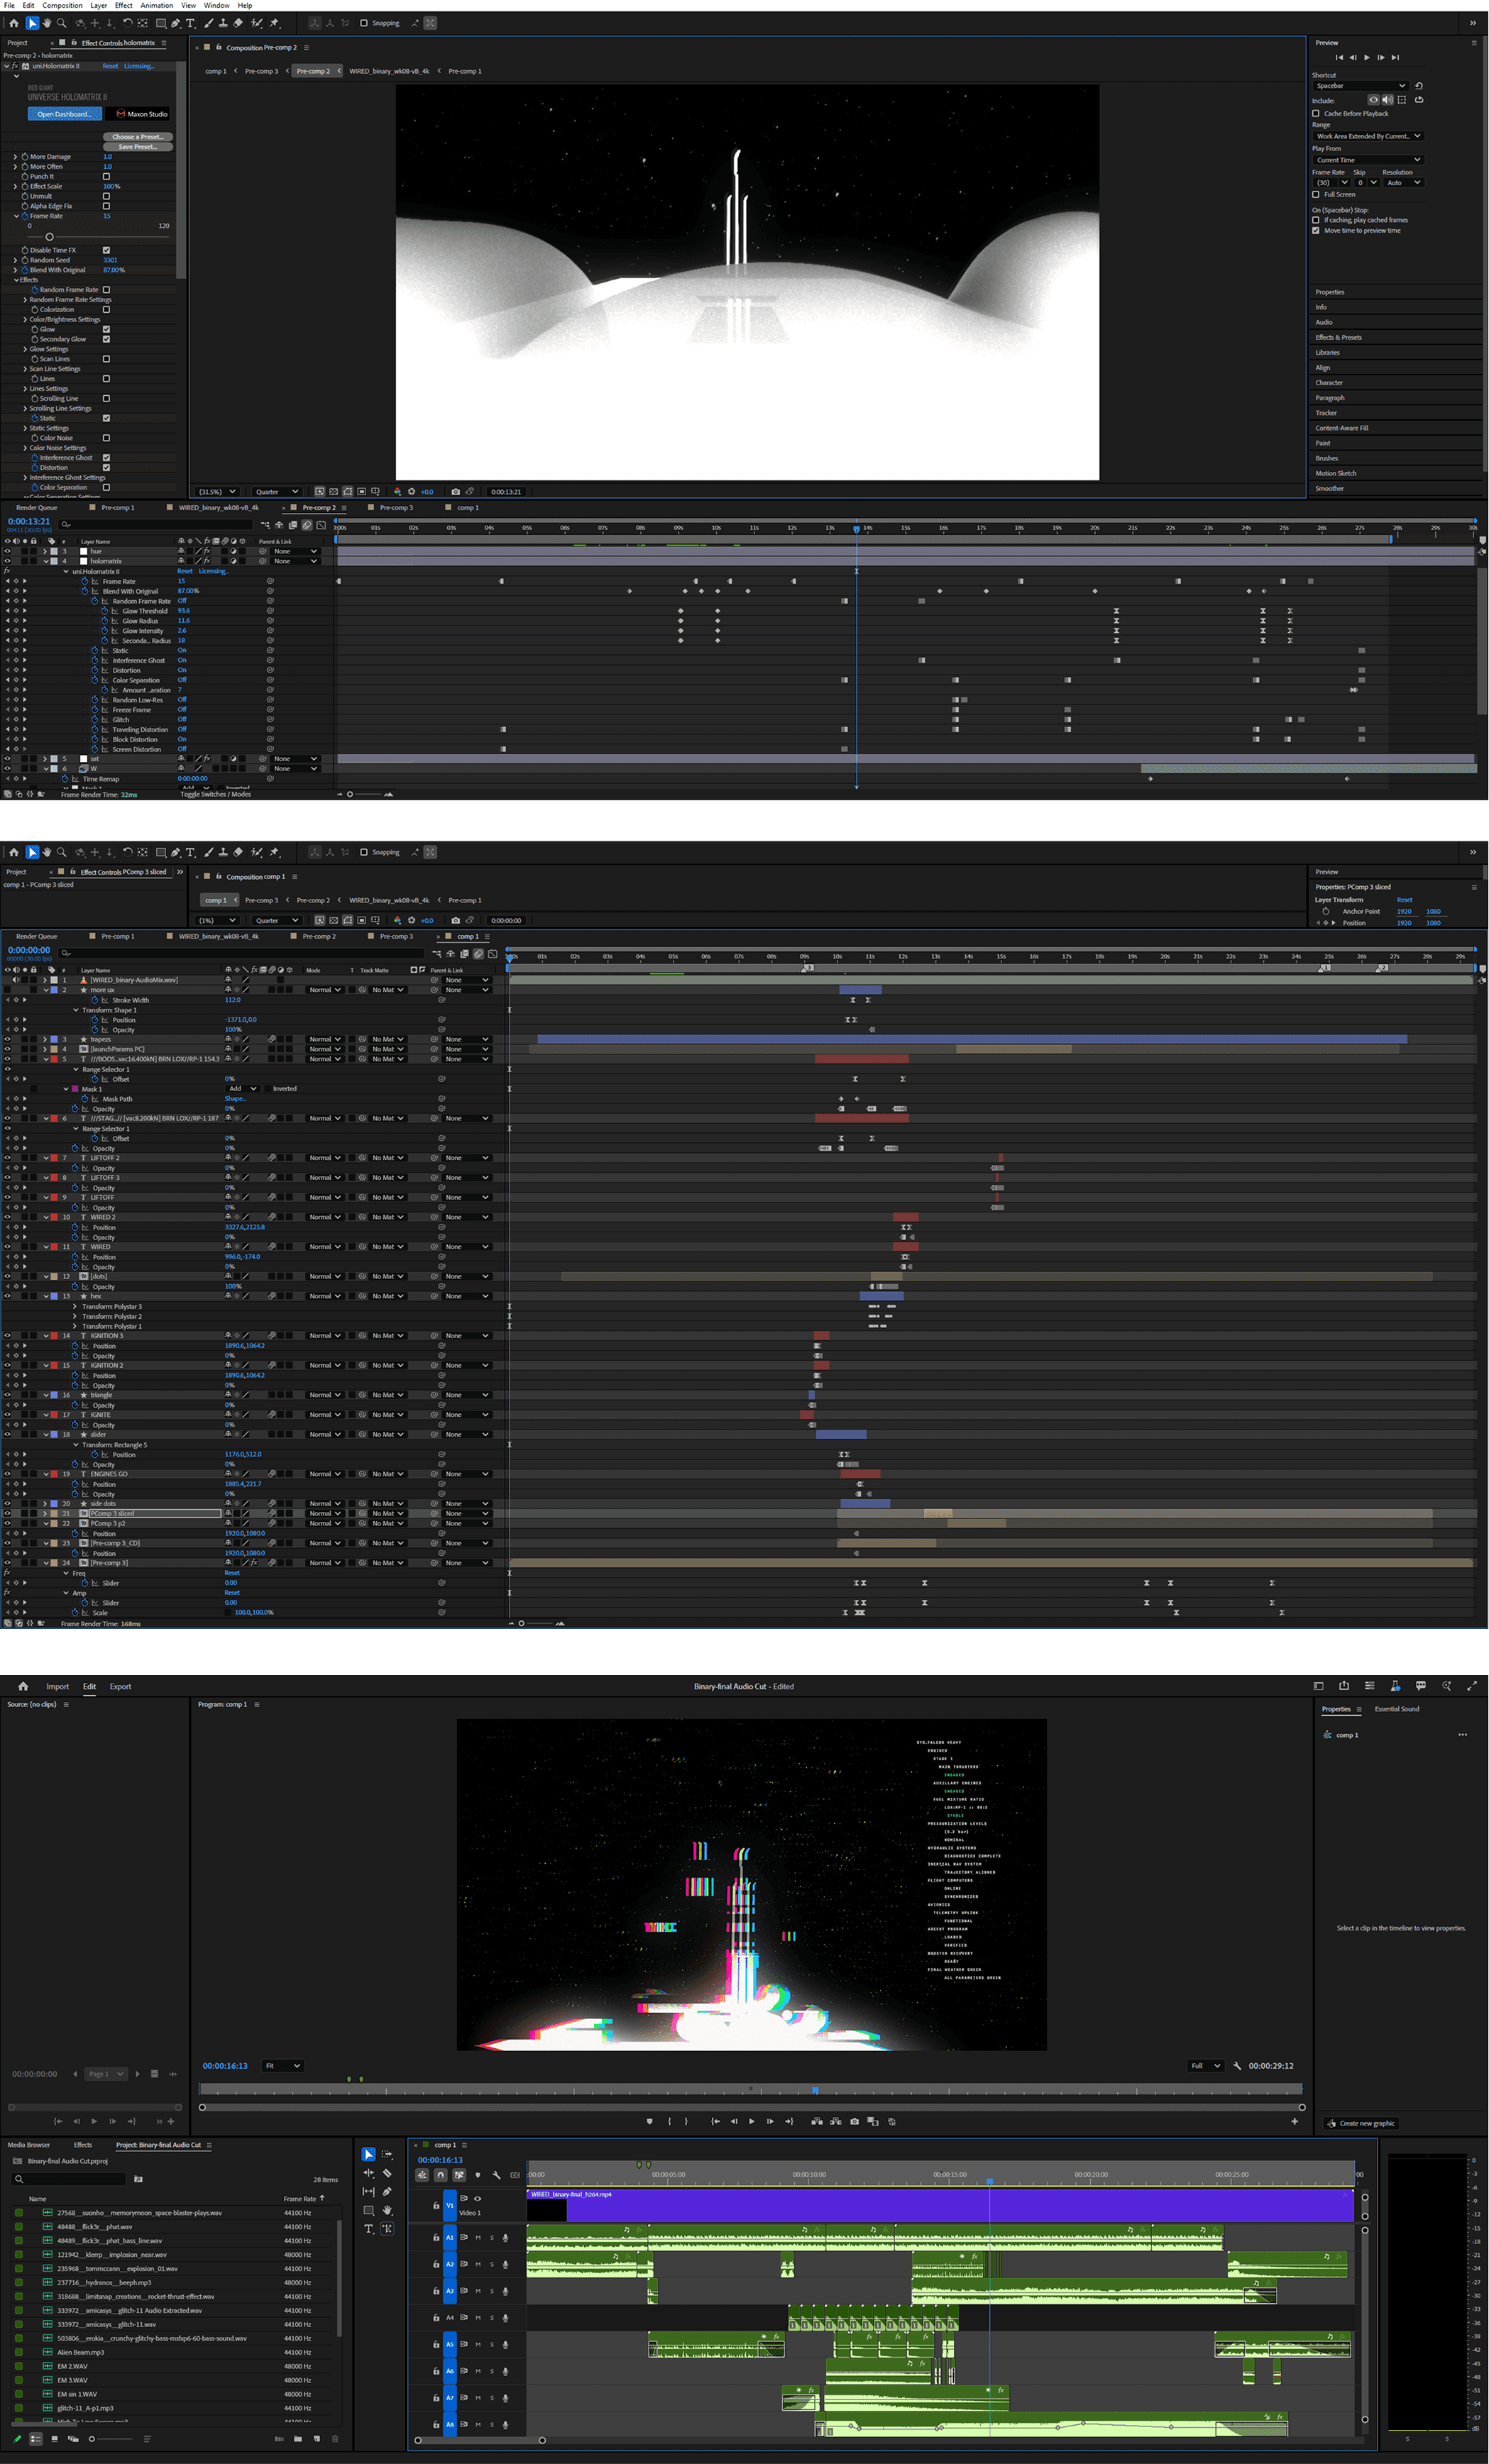
Task: Click the 00:00:16:13 timecode in Premiere timeline
Action: click(x=439, y=2160)
